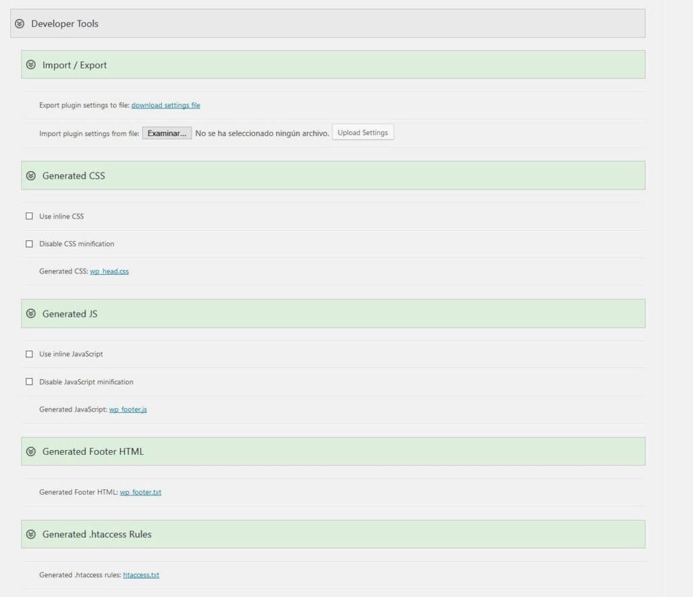Viewport: 693px width, 597px height.
Task: Collapse Generated CSS section arrow icon
Action: 31,176
